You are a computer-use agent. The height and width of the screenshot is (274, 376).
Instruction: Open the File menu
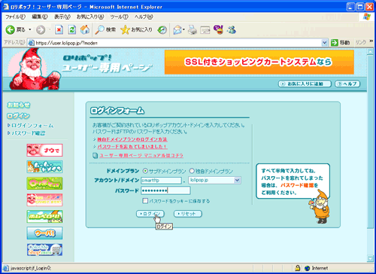16,17
